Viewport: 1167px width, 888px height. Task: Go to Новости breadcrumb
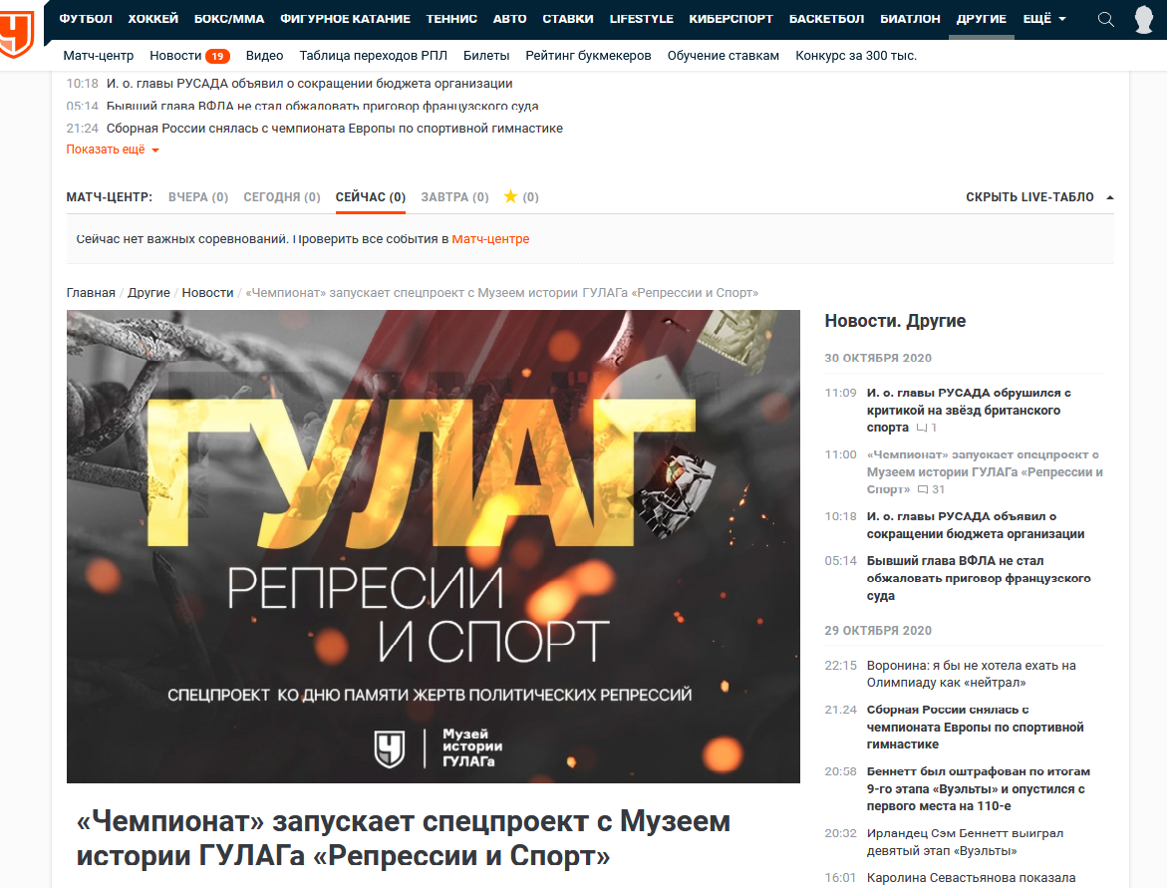[x=207, y=293]
